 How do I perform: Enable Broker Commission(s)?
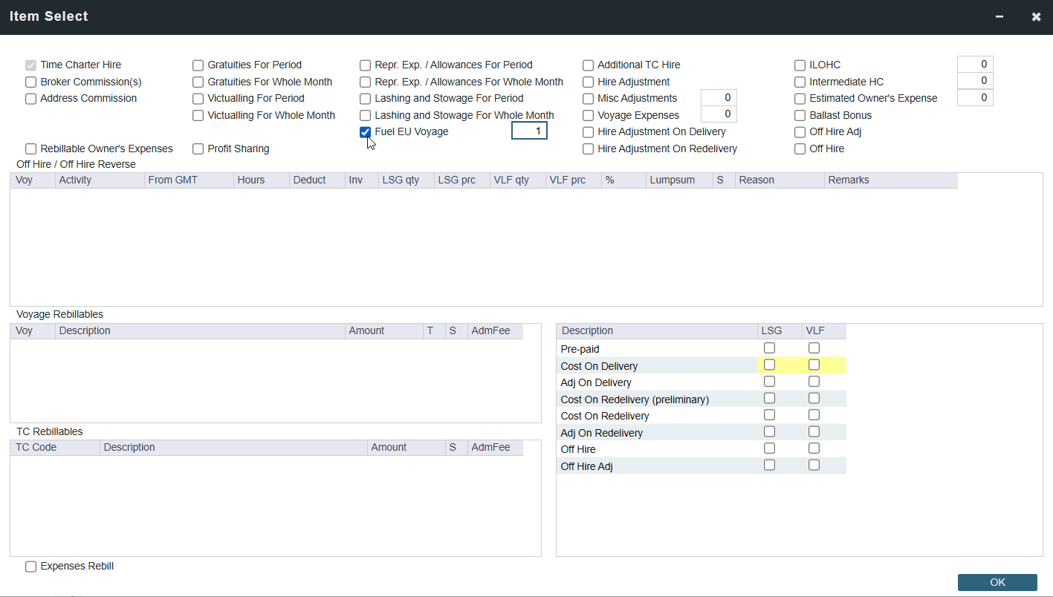pyautogui.click(x=30, y=82)
